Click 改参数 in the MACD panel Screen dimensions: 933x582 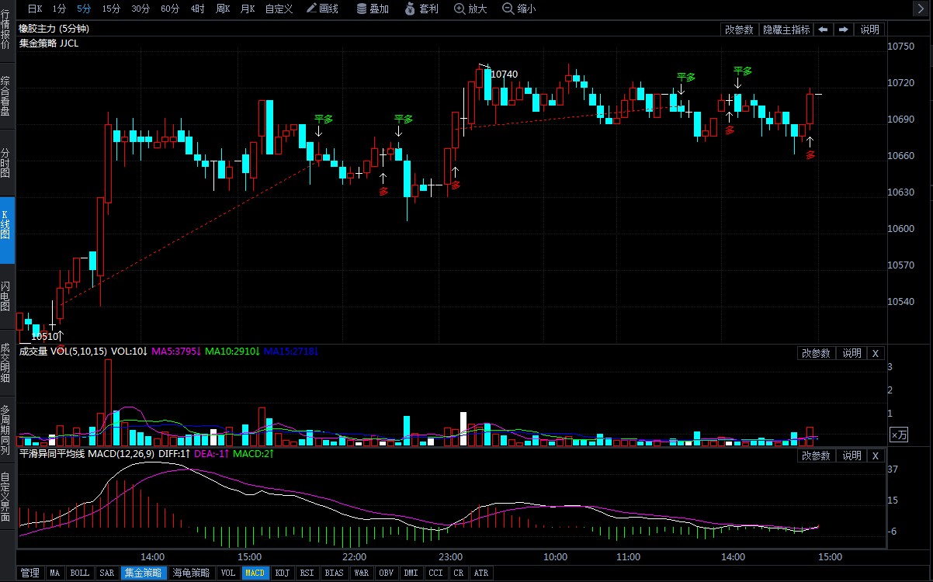click(817, 456)
